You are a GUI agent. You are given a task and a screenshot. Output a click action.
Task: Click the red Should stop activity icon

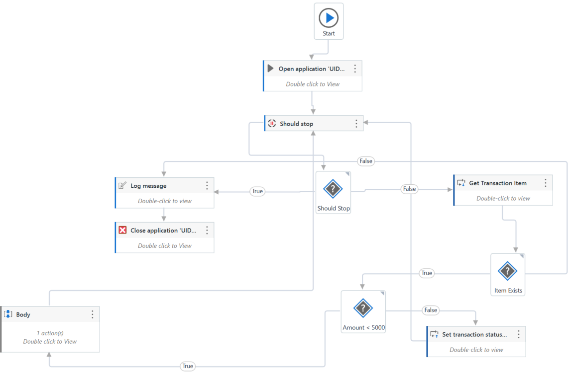pos(272,124)
